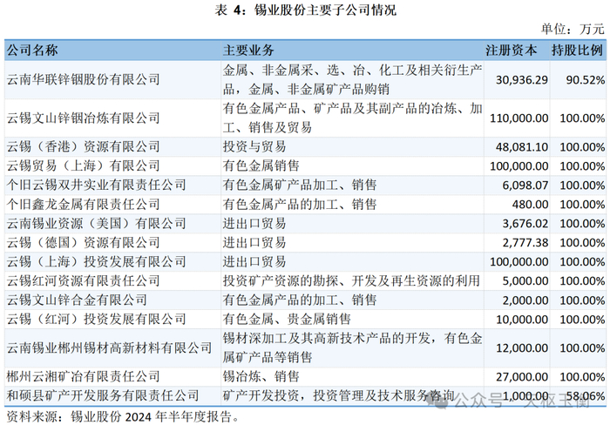
Task: Click capital value 2,777.38
Action: point(525,243)
